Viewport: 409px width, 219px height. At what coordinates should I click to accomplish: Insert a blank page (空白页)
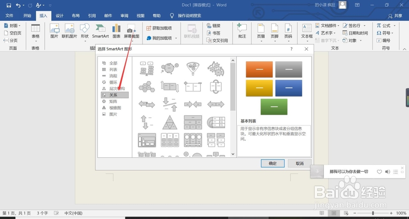pos(13,33)
